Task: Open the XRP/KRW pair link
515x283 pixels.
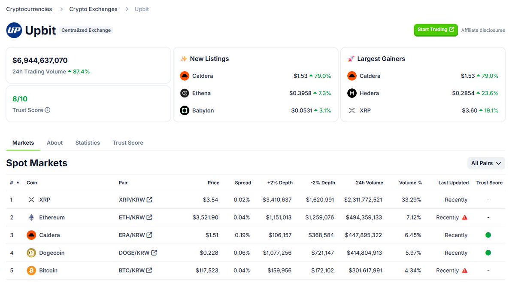Action: coord(135,200)
